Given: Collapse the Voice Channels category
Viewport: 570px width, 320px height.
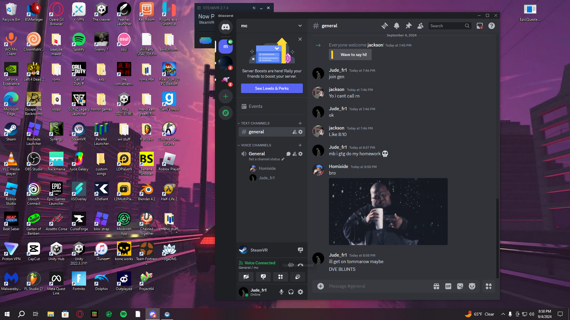Looking at the screenshot, I should [x=255, y=145].
